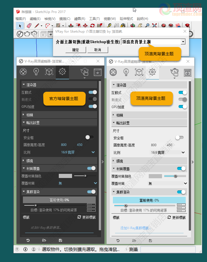207x262 pixels.
Task: Toggle 漸進式 switch in dark editor
Action: click(93, 99)
